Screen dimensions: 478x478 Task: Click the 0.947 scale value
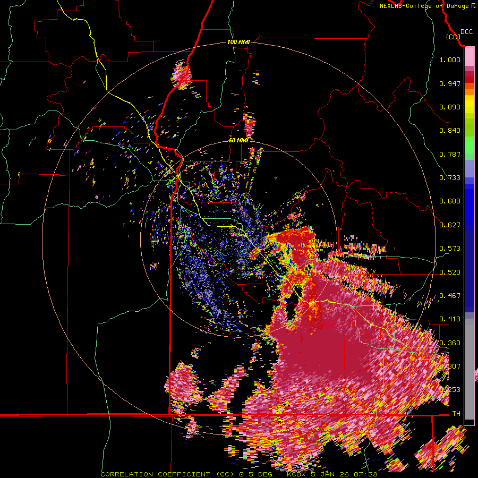click(x=450, y=83)
